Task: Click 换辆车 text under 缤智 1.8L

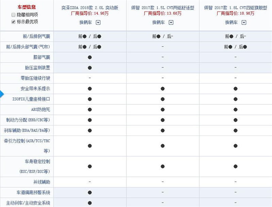Action: pyautogui.click(x=232, y=22)
